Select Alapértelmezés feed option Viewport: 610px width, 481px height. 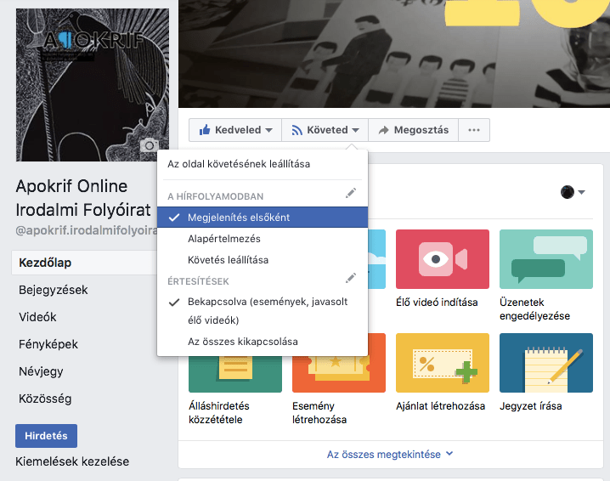(263, 239)
